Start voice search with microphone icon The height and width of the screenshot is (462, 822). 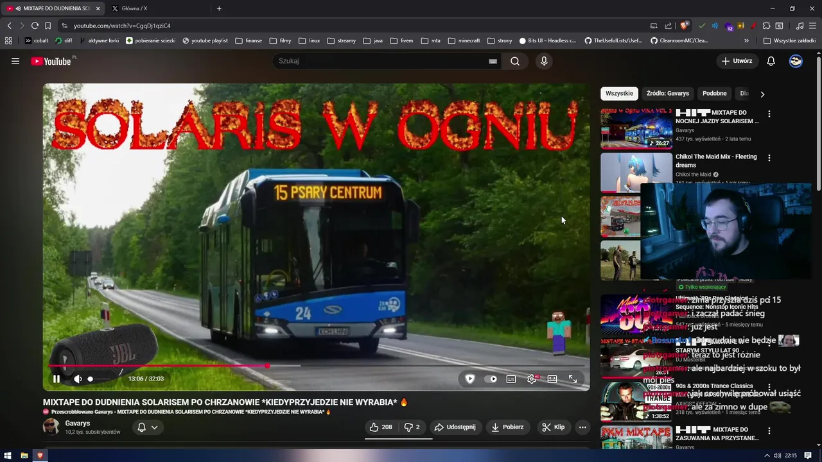coord(544,61)
